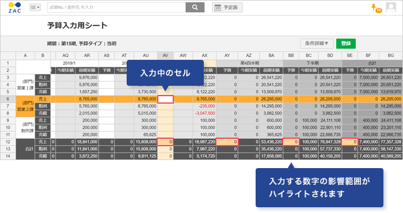Click red value -235,000
This screenshot has height=213, width=403.
point(204,106)
